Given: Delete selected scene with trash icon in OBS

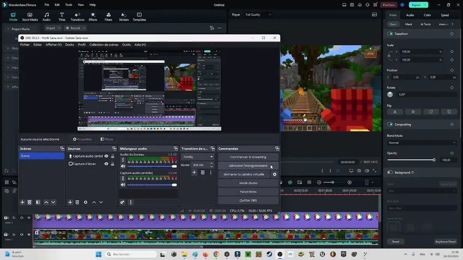Looking at the screenshot, I should pyautogui.click(x=29, y=202).
